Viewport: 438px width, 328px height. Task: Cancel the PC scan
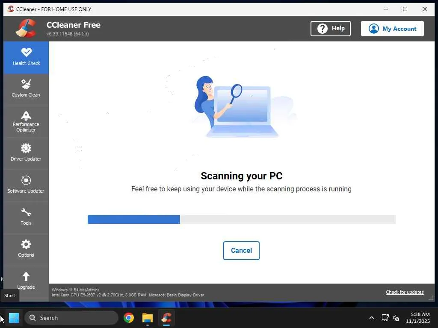point(241,250)
